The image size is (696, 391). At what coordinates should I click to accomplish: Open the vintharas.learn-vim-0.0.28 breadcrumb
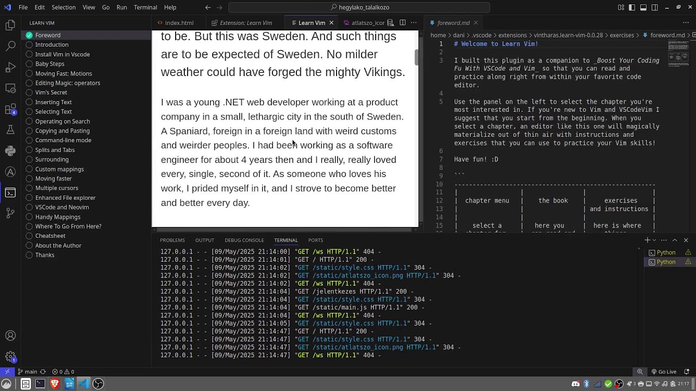(568, 35)
